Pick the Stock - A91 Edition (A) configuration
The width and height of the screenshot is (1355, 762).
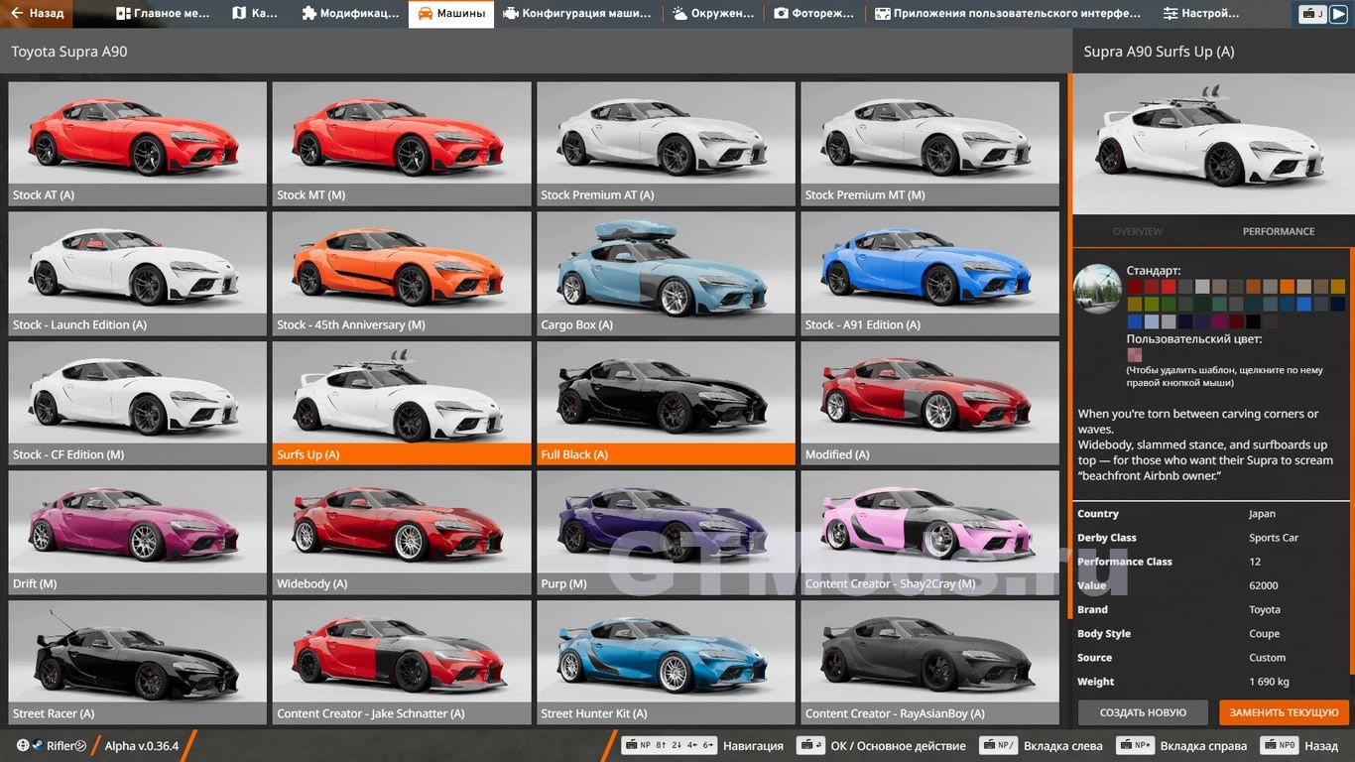[x=930, y=273]
